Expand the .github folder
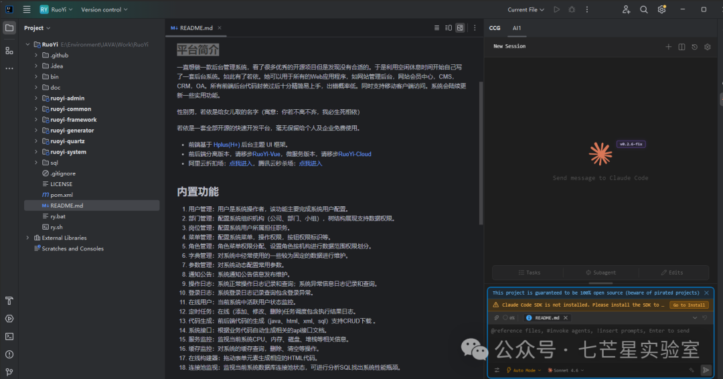 click(x=36, y=55)
